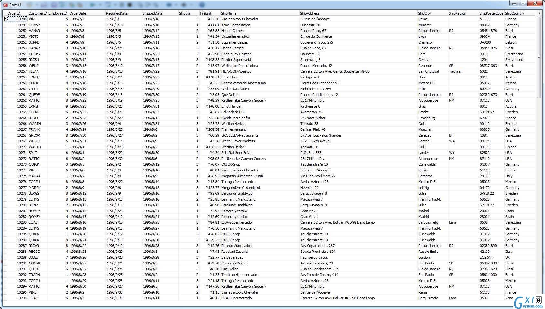Minimize the Form1 window
Viewport: 545px width, 309px height.
[x=514, y=3]
